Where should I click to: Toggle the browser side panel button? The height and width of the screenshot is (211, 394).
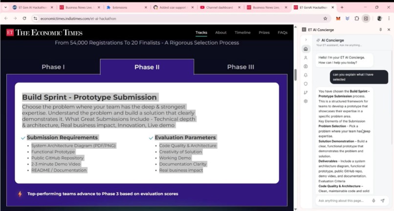click(366, 19)
